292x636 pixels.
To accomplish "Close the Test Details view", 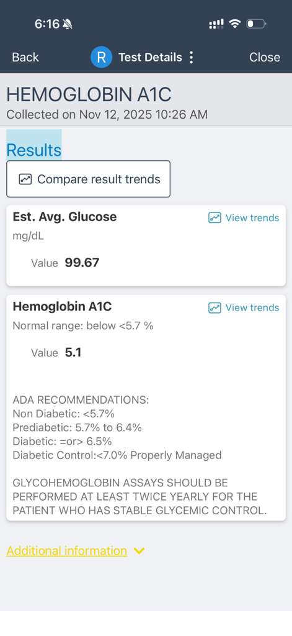I will (265, 57).
